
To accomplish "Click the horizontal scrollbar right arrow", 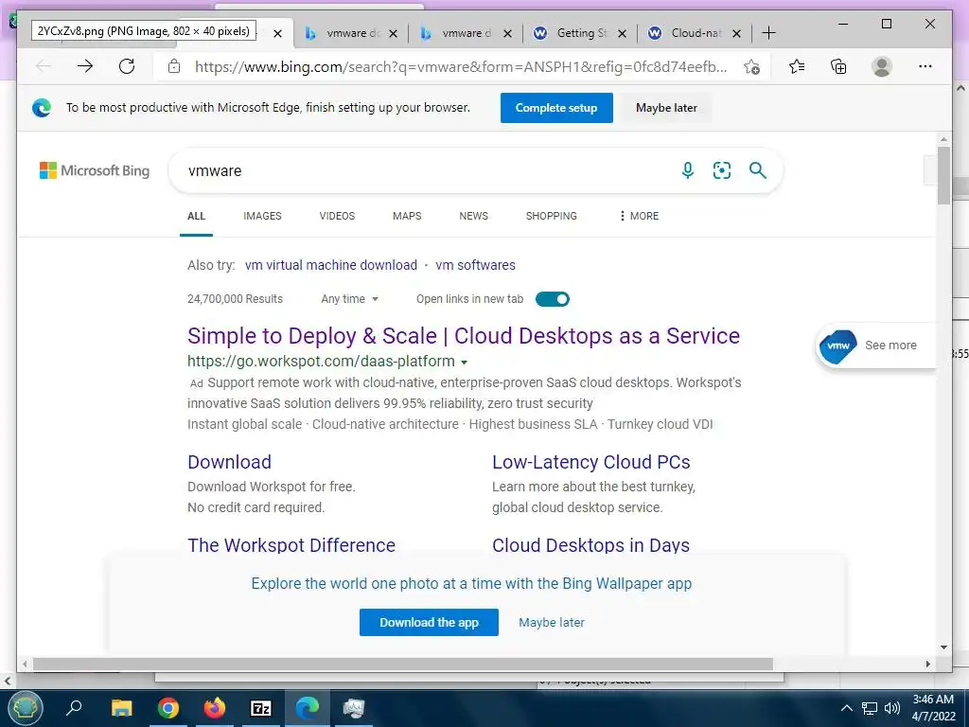I will click(927, 664).
